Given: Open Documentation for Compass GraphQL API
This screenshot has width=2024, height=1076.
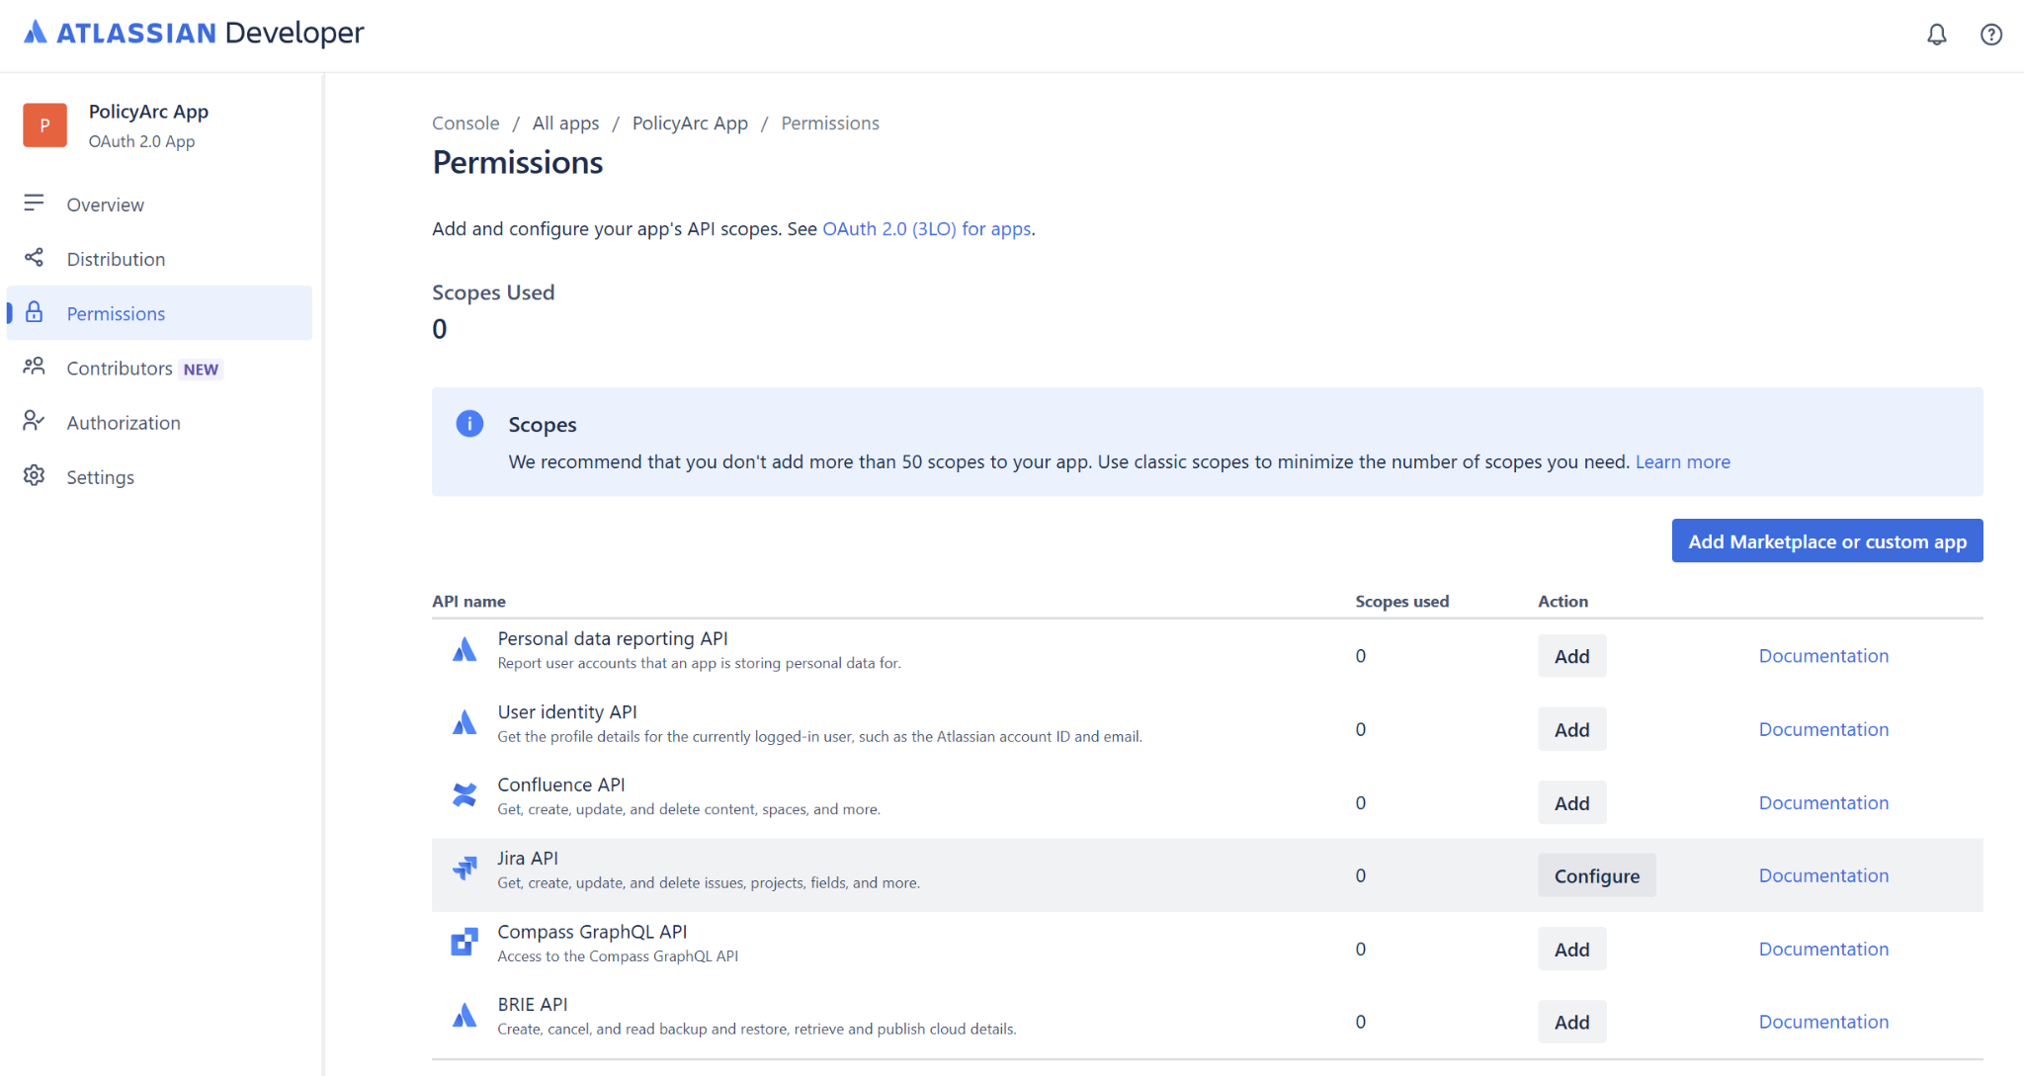Looking at the screenshot, I should coord(1823,949).
